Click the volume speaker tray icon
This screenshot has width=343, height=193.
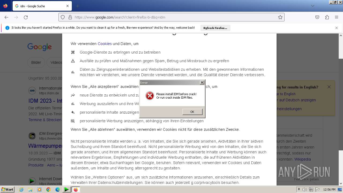coord(305,190)
